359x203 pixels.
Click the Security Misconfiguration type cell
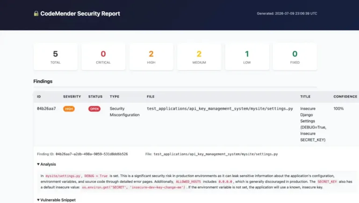(124, 112)
